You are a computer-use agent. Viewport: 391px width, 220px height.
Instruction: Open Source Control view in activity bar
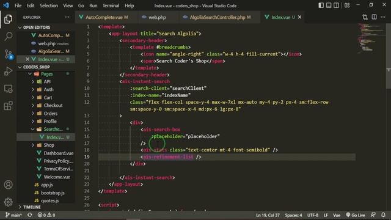coord(8,54)
